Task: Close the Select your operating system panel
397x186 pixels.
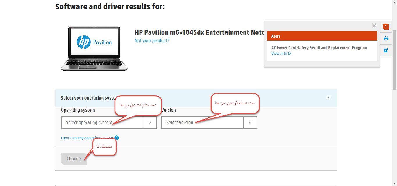Action: click(x=329, y=97)
